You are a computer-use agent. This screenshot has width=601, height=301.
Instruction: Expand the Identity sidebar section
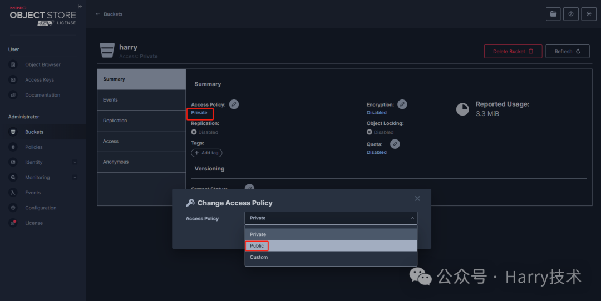tap(75, 162)
